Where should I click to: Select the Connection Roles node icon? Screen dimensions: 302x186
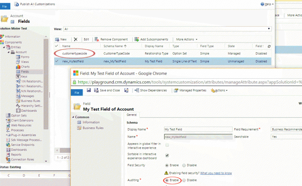coord(8,159)
